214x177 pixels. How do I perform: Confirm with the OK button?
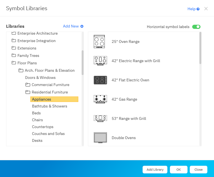(x=178, y=170)
